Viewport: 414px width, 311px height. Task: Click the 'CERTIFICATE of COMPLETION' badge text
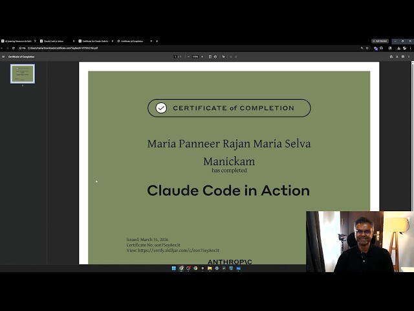point(234,108)
